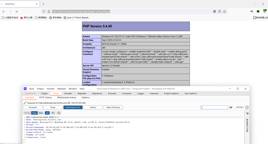Open the Window menu
Screen dimensions: 268x144
click(x=73, y=89)
